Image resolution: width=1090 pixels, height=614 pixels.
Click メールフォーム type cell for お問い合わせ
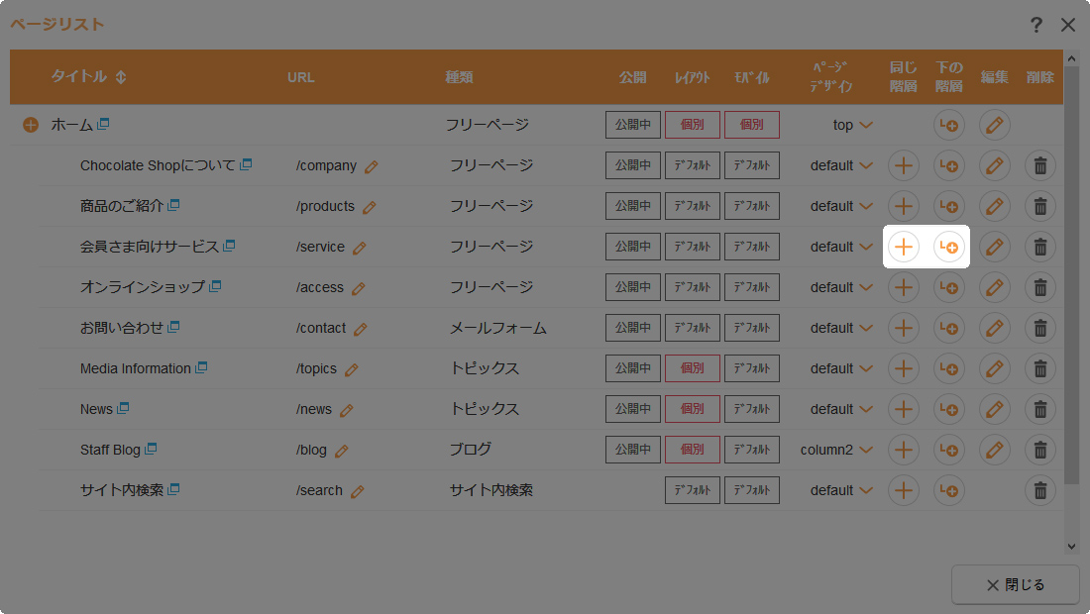(497, 328)
